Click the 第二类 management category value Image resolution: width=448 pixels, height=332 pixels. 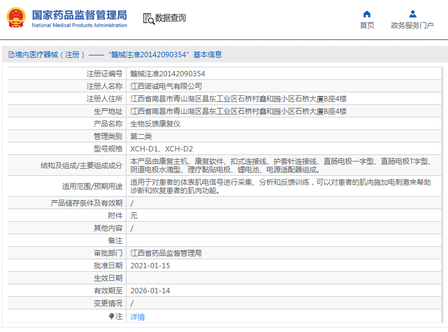(141, 136)
